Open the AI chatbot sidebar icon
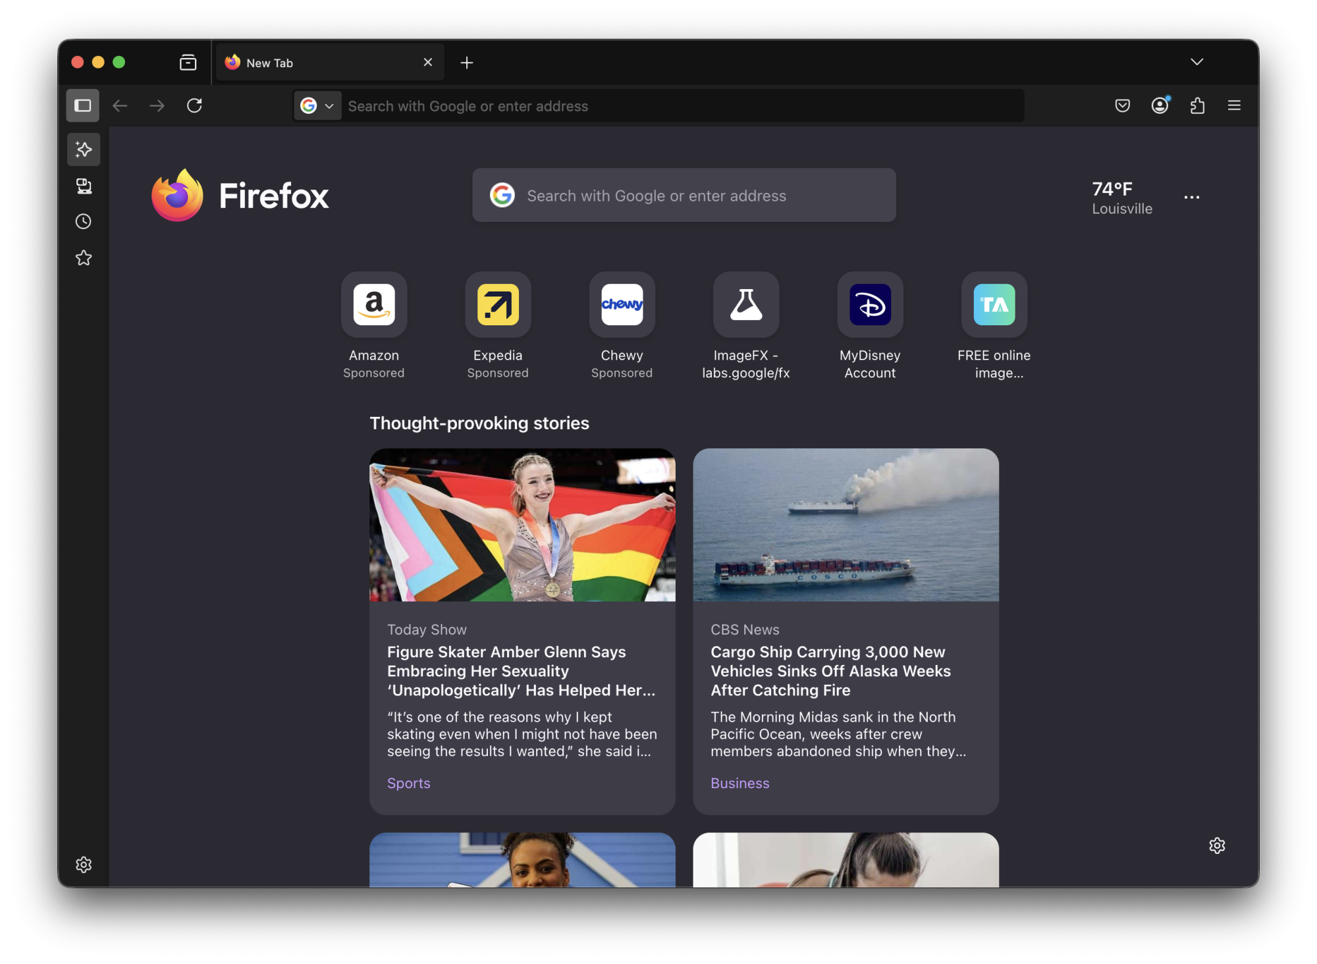 point(84,149)
